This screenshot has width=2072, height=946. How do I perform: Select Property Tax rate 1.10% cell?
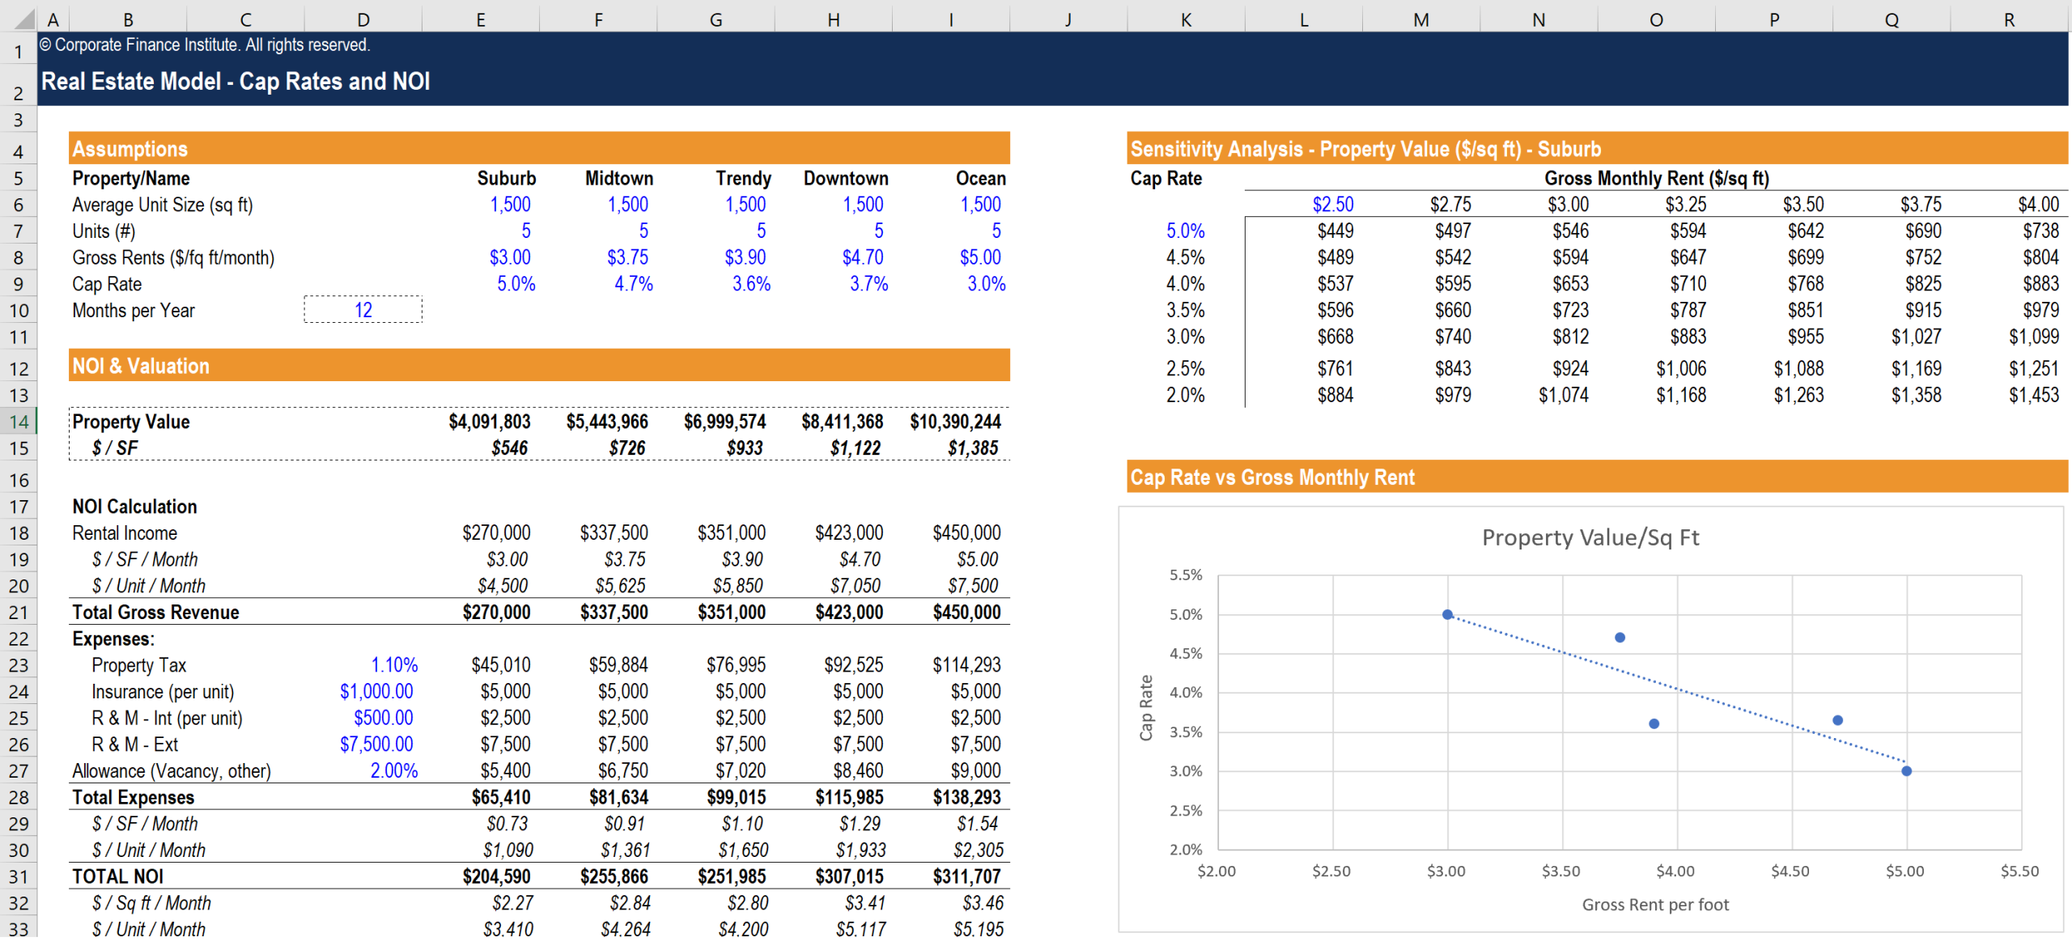click(394, 665)
